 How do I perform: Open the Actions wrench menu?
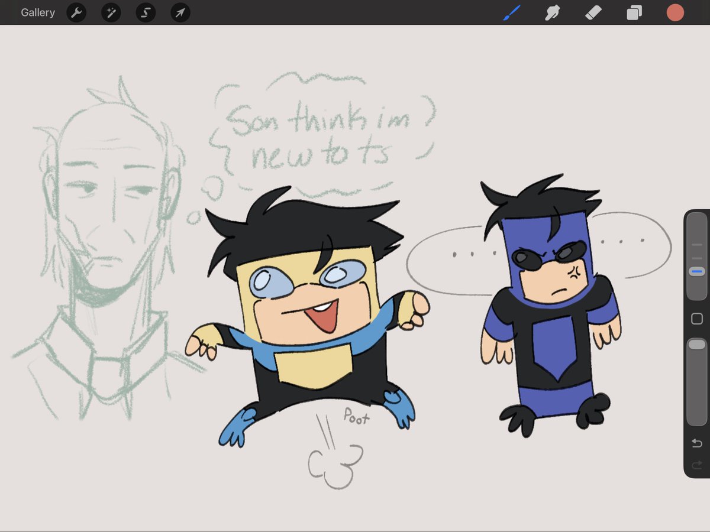click(x=76, y=12)
